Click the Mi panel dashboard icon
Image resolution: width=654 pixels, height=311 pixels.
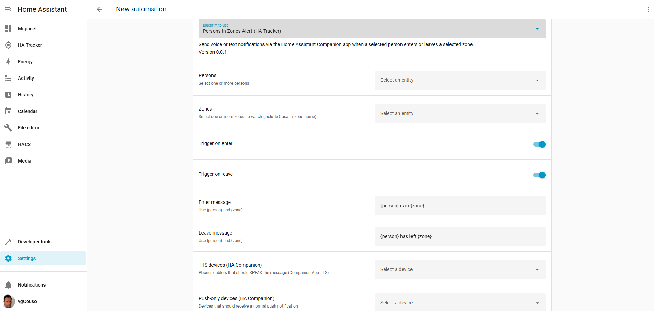tap(8, 29)
